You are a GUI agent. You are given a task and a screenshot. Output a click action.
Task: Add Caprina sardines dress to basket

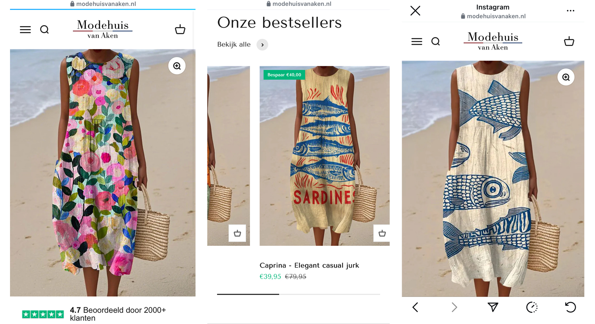pos(382,233)
